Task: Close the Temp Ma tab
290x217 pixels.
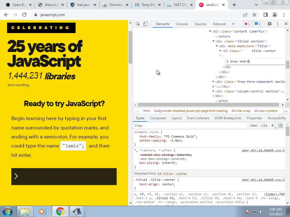Action: pos(159,5)
